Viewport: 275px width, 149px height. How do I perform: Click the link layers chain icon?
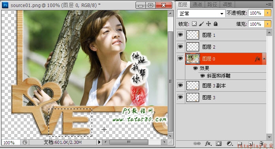(x=197, y=143)
